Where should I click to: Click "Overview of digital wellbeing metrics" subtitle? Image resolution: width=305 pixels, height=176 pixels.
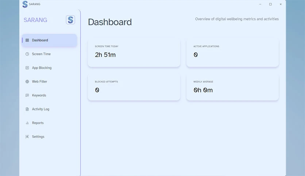coord(237,19)
